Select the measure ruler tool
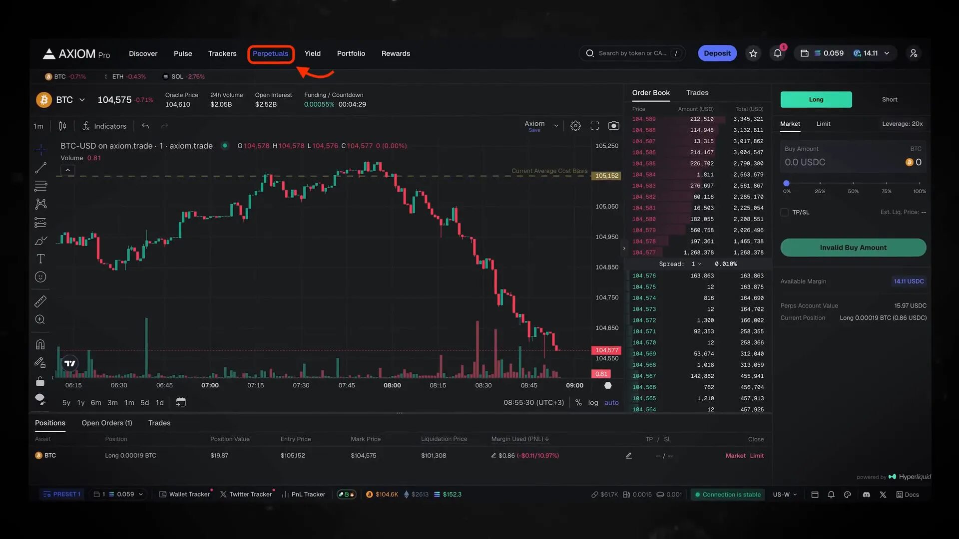Image resolution: width=959 pixels, height=539 pixels. click(40, 301)
